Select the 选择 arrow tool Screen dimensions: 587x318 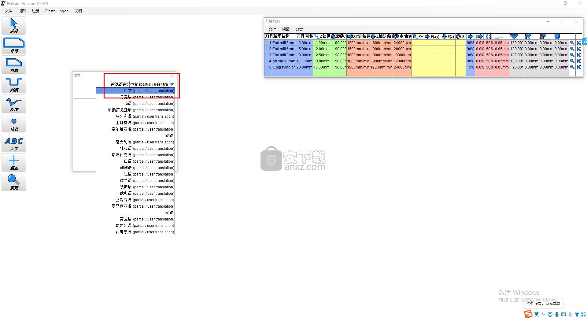(14, 25)
